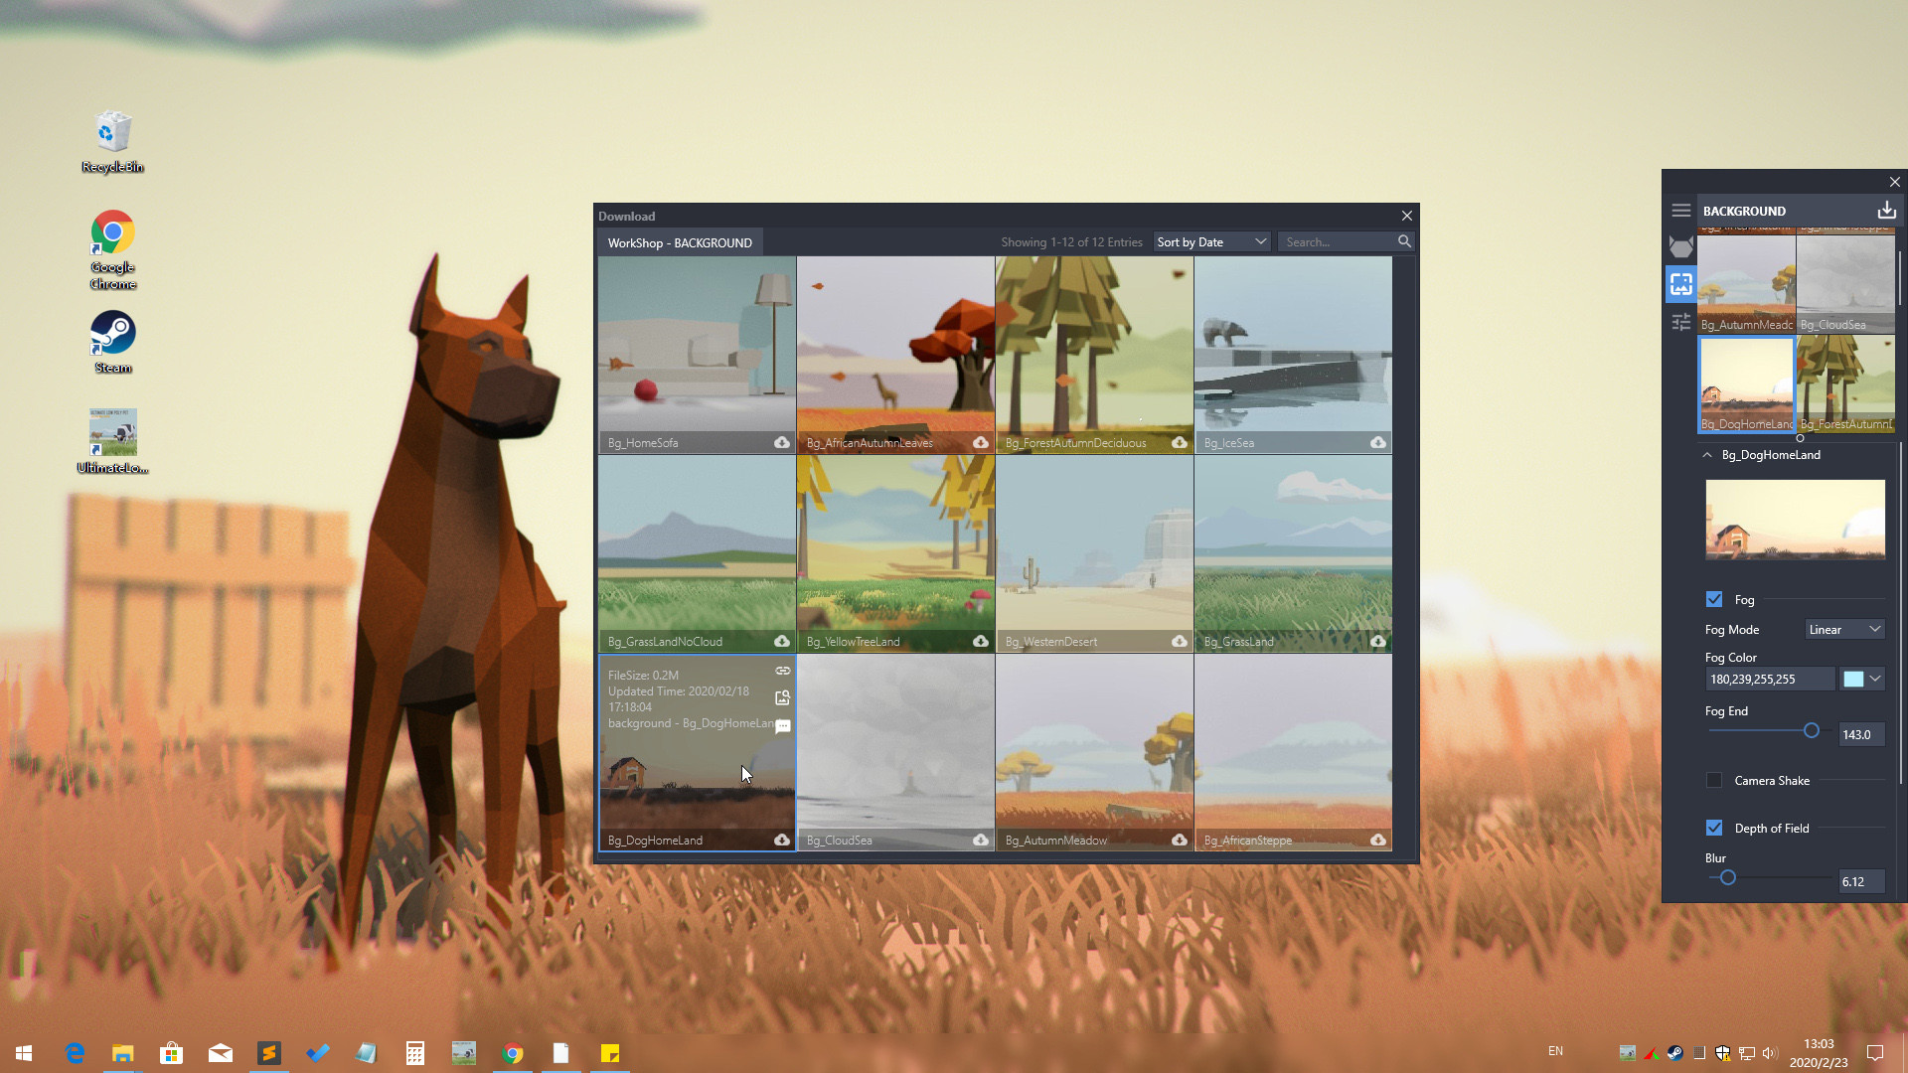Select the pet icon in the sidebar

pos(1681,246)
